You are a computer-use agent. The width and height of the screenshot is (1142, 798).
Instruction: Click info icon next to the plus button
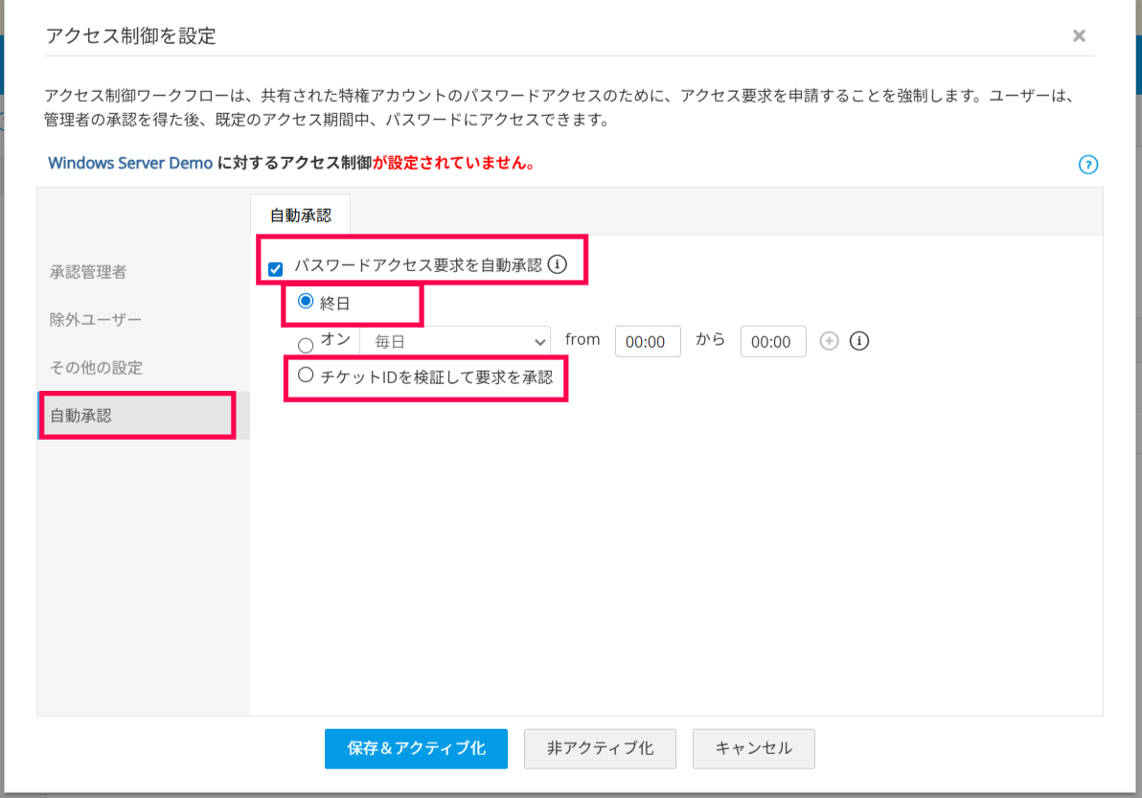point(859,341)
